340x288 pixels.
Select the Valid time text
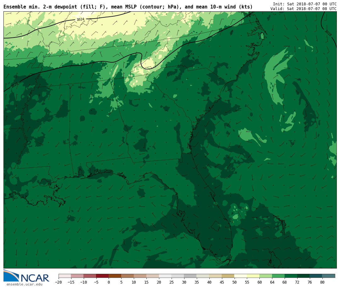tap(303, 9)
